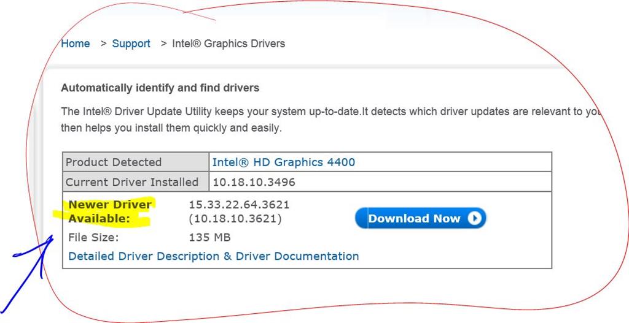Select current driver version 10.18.10.3496
This screenshot has height=323, width=629.
click(254, 182)
